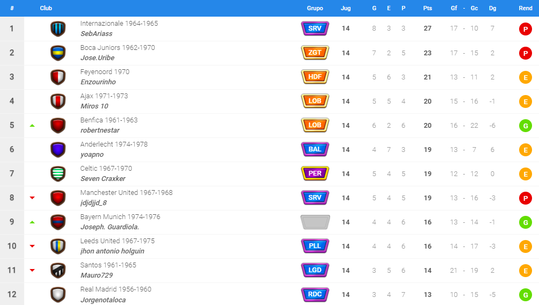Click Boca Juniors blue-yellow shield icon

click(x=58, y=53)
